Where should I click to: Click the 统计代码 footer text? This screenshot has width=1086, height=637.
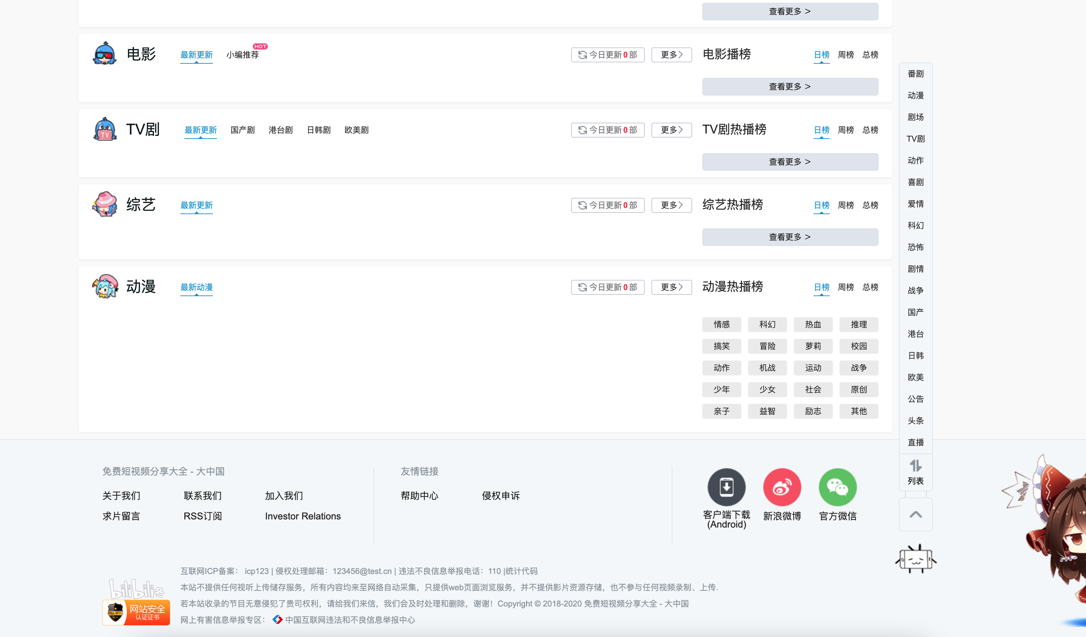coord(521,571)
